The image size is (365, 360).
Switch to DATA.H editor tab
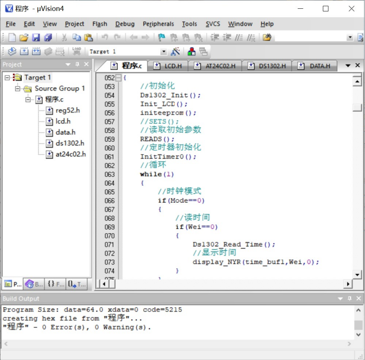pyautogui.click(x=314, y=66)
